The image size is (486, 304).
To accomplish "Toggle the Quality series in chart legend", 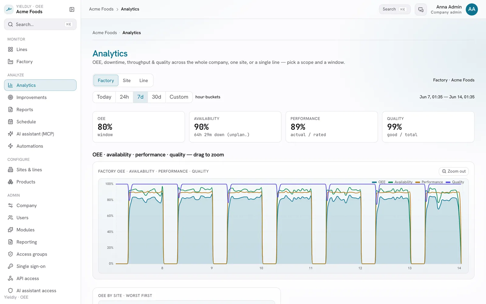I will pyautogui.click(x=455, y=182).
